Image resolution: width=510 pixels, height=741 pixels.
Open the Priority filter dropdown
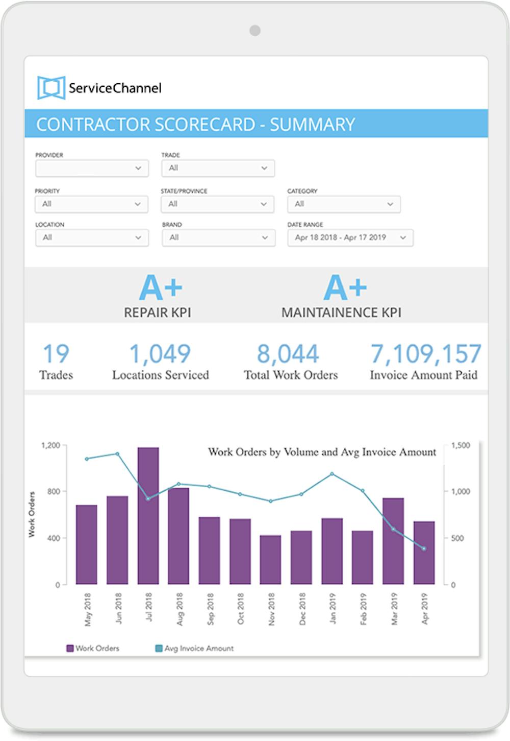[x=92, y=204]
